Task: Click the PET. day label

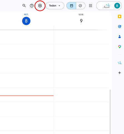Action: coord(26,15)
